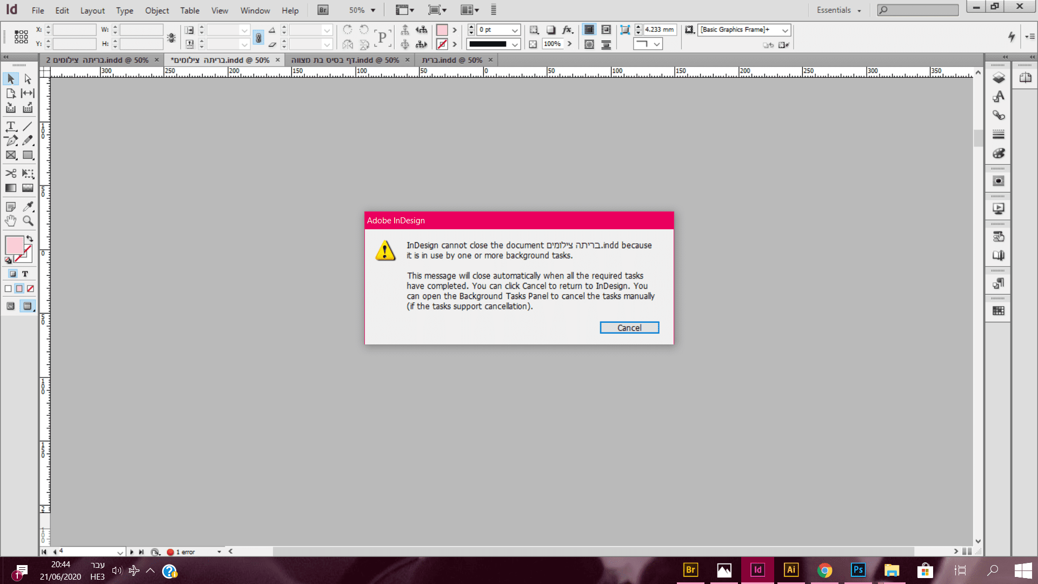Toggle constrain proportions link icon
The height and width of the screenshot is (584, 1038).
tap(258, 37)
